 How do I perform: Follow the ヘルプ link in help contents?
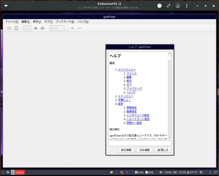click(130, 92)
